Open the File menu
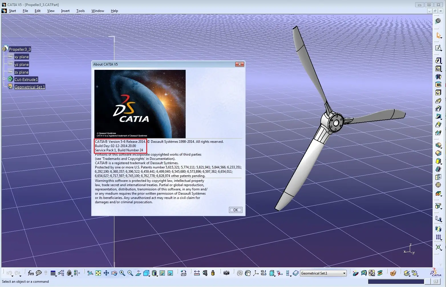The height and width of the screenshot is (287, 446). 25,11
